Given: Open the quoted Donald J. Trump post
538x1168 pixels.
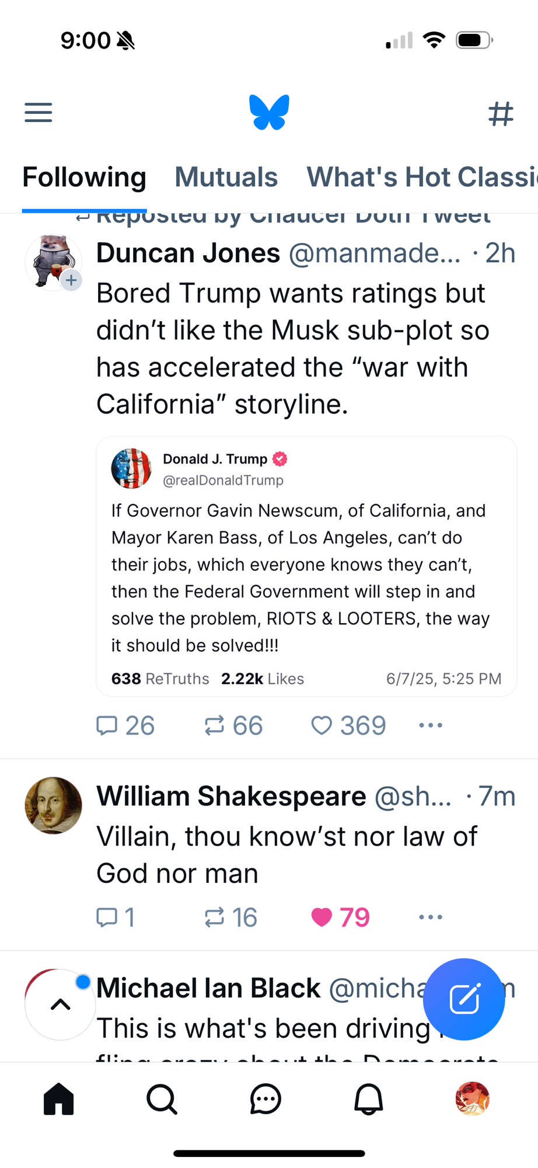Looking at the screenshot, I should point(306,566).
